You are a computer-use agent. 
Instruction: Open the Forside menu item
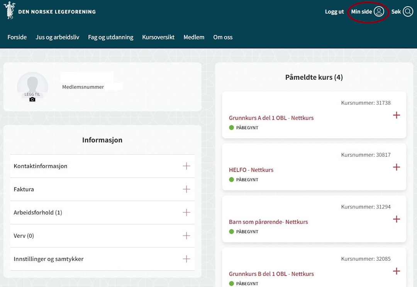click(x=17, y=37)
